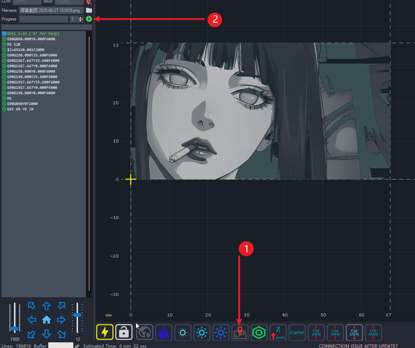415x348 pixels.
Task: Open the Baud rate dropdown
Action: click(x=69, y=2)
